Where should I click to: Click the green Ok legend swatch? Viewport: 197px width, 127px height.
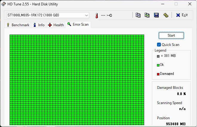(x=158, y=65)
